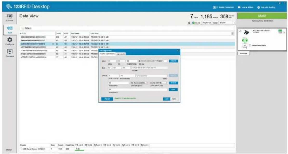Toggle the Charts view button
Screen dimensions: 288x154
point(196,23)
